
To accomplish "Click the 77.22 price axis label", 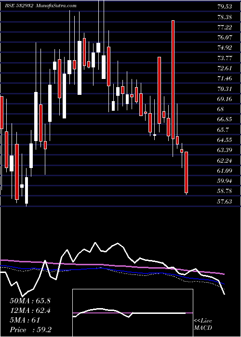I will [x=225, y=27].
